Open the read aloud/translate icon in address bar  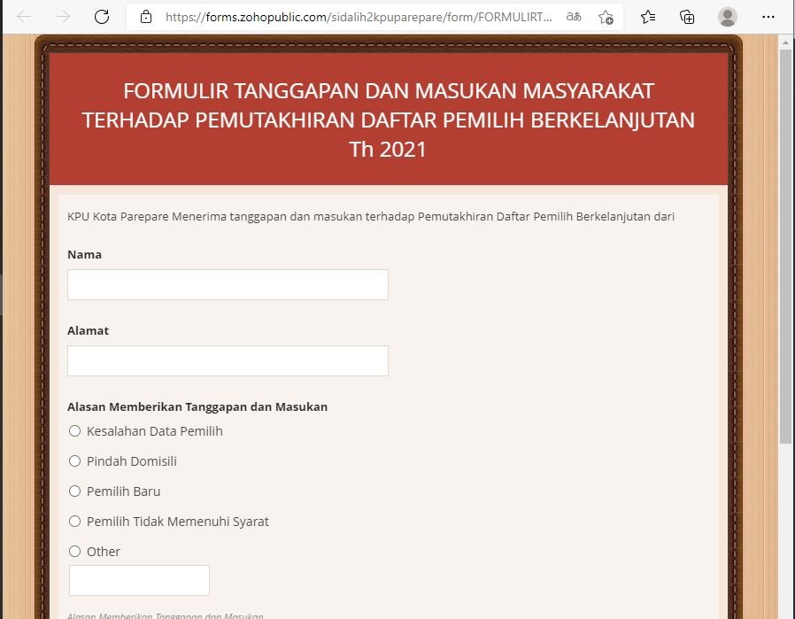pyautogui.click(x=574, y=17)
